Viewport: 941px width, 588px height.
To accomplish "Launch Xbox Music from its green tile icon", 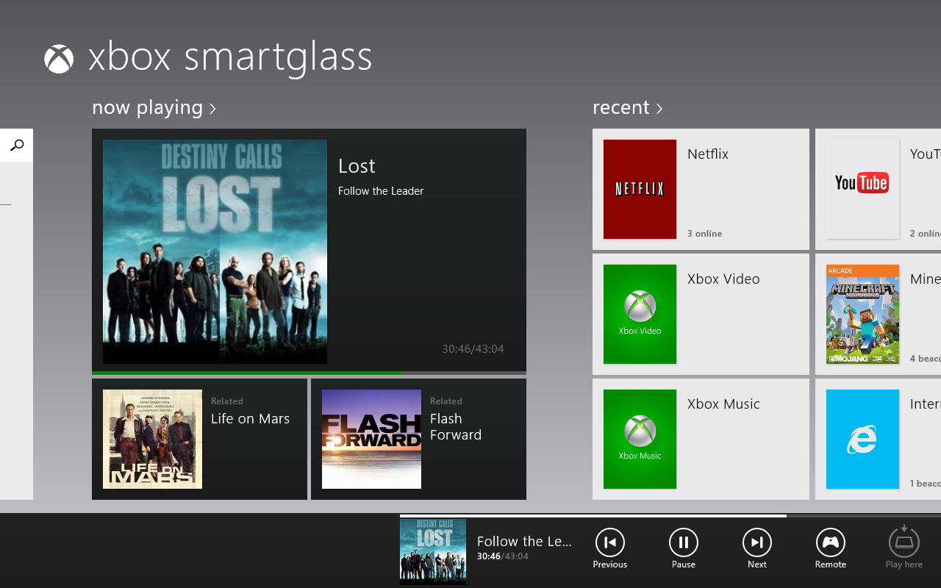I will (640, 439).
